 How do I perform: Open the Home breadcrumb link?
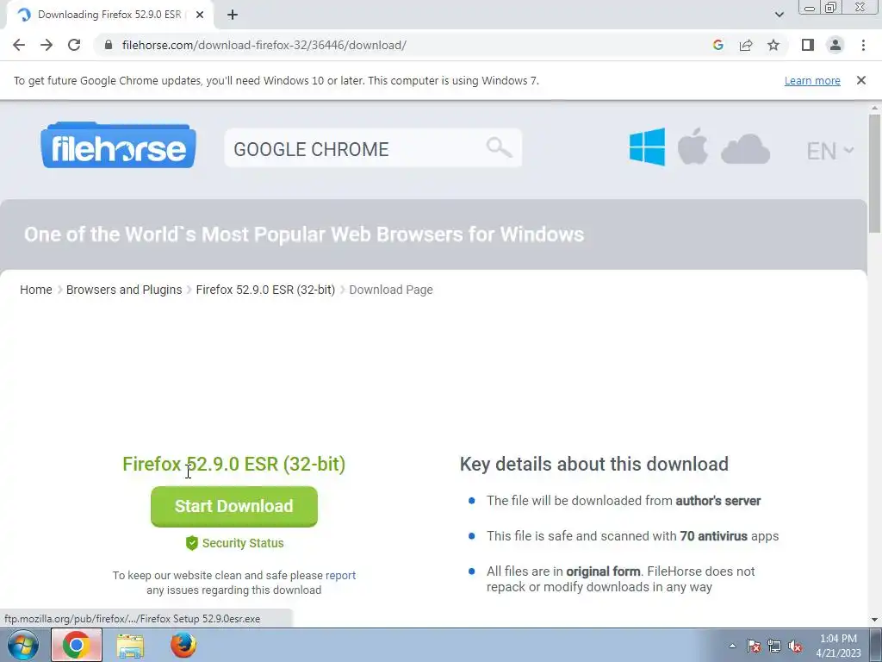(x=36, y=290)
